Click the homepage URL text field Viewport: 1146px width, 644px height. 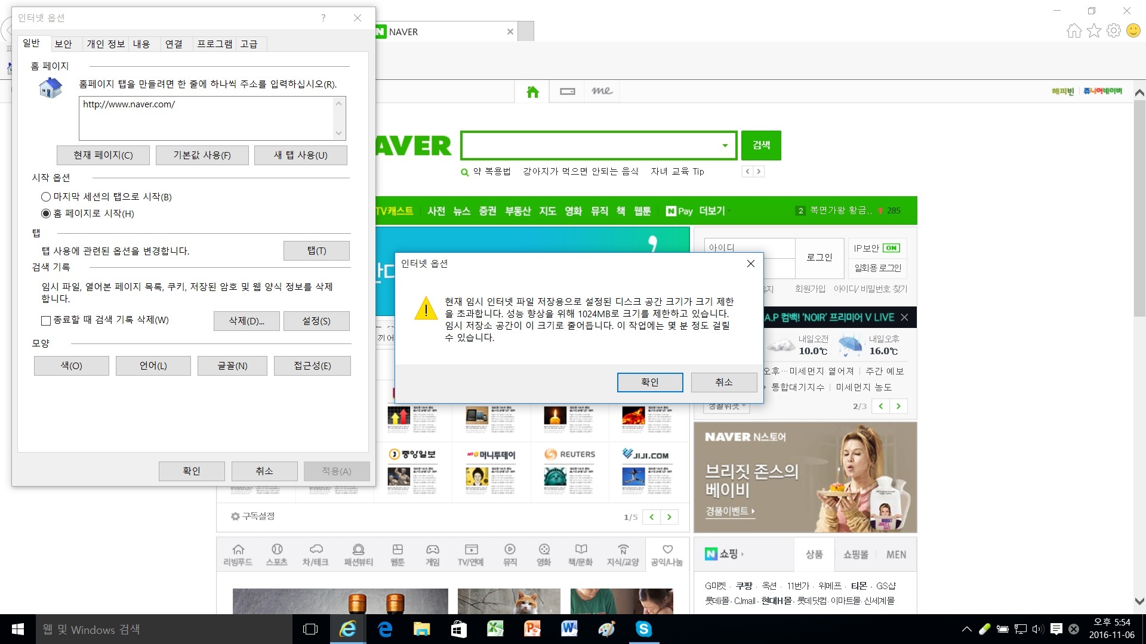click(x=206, y=118)
